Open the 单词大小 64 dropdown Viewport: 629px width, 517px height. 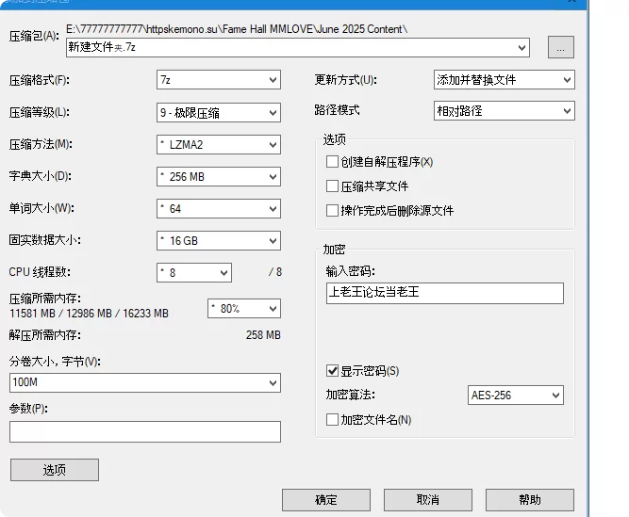pos(219,209)
